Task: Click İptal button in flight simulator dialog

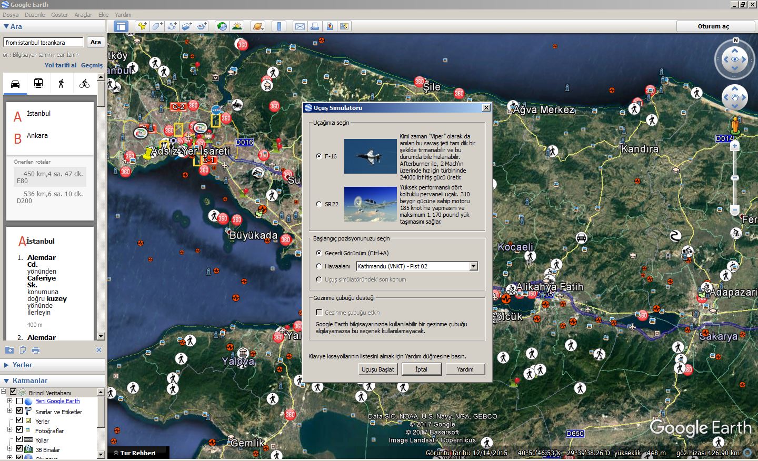Action: (x=421, y=369)
